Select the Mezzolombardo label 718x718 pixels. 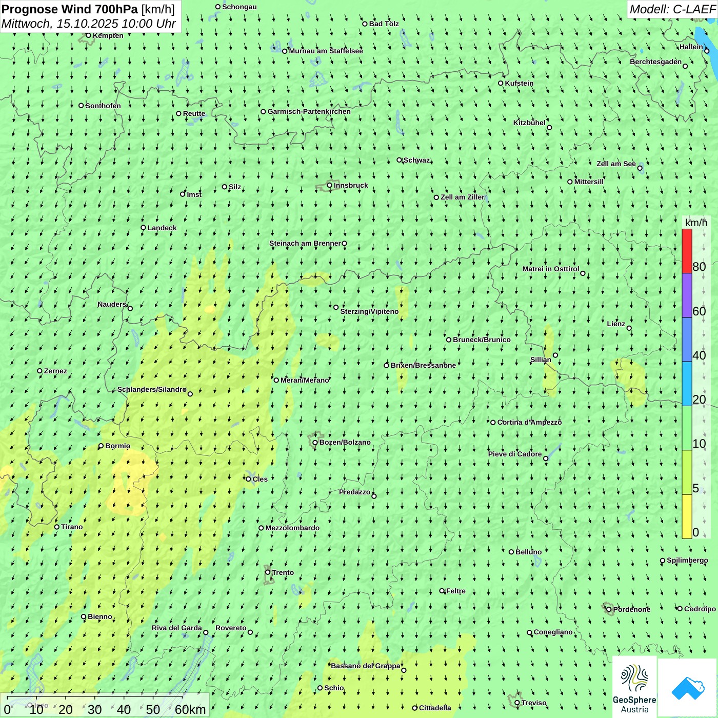(292, 528)
